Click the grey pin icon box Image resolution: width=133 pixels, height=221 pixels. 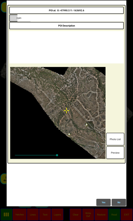[x=13, y=18]
